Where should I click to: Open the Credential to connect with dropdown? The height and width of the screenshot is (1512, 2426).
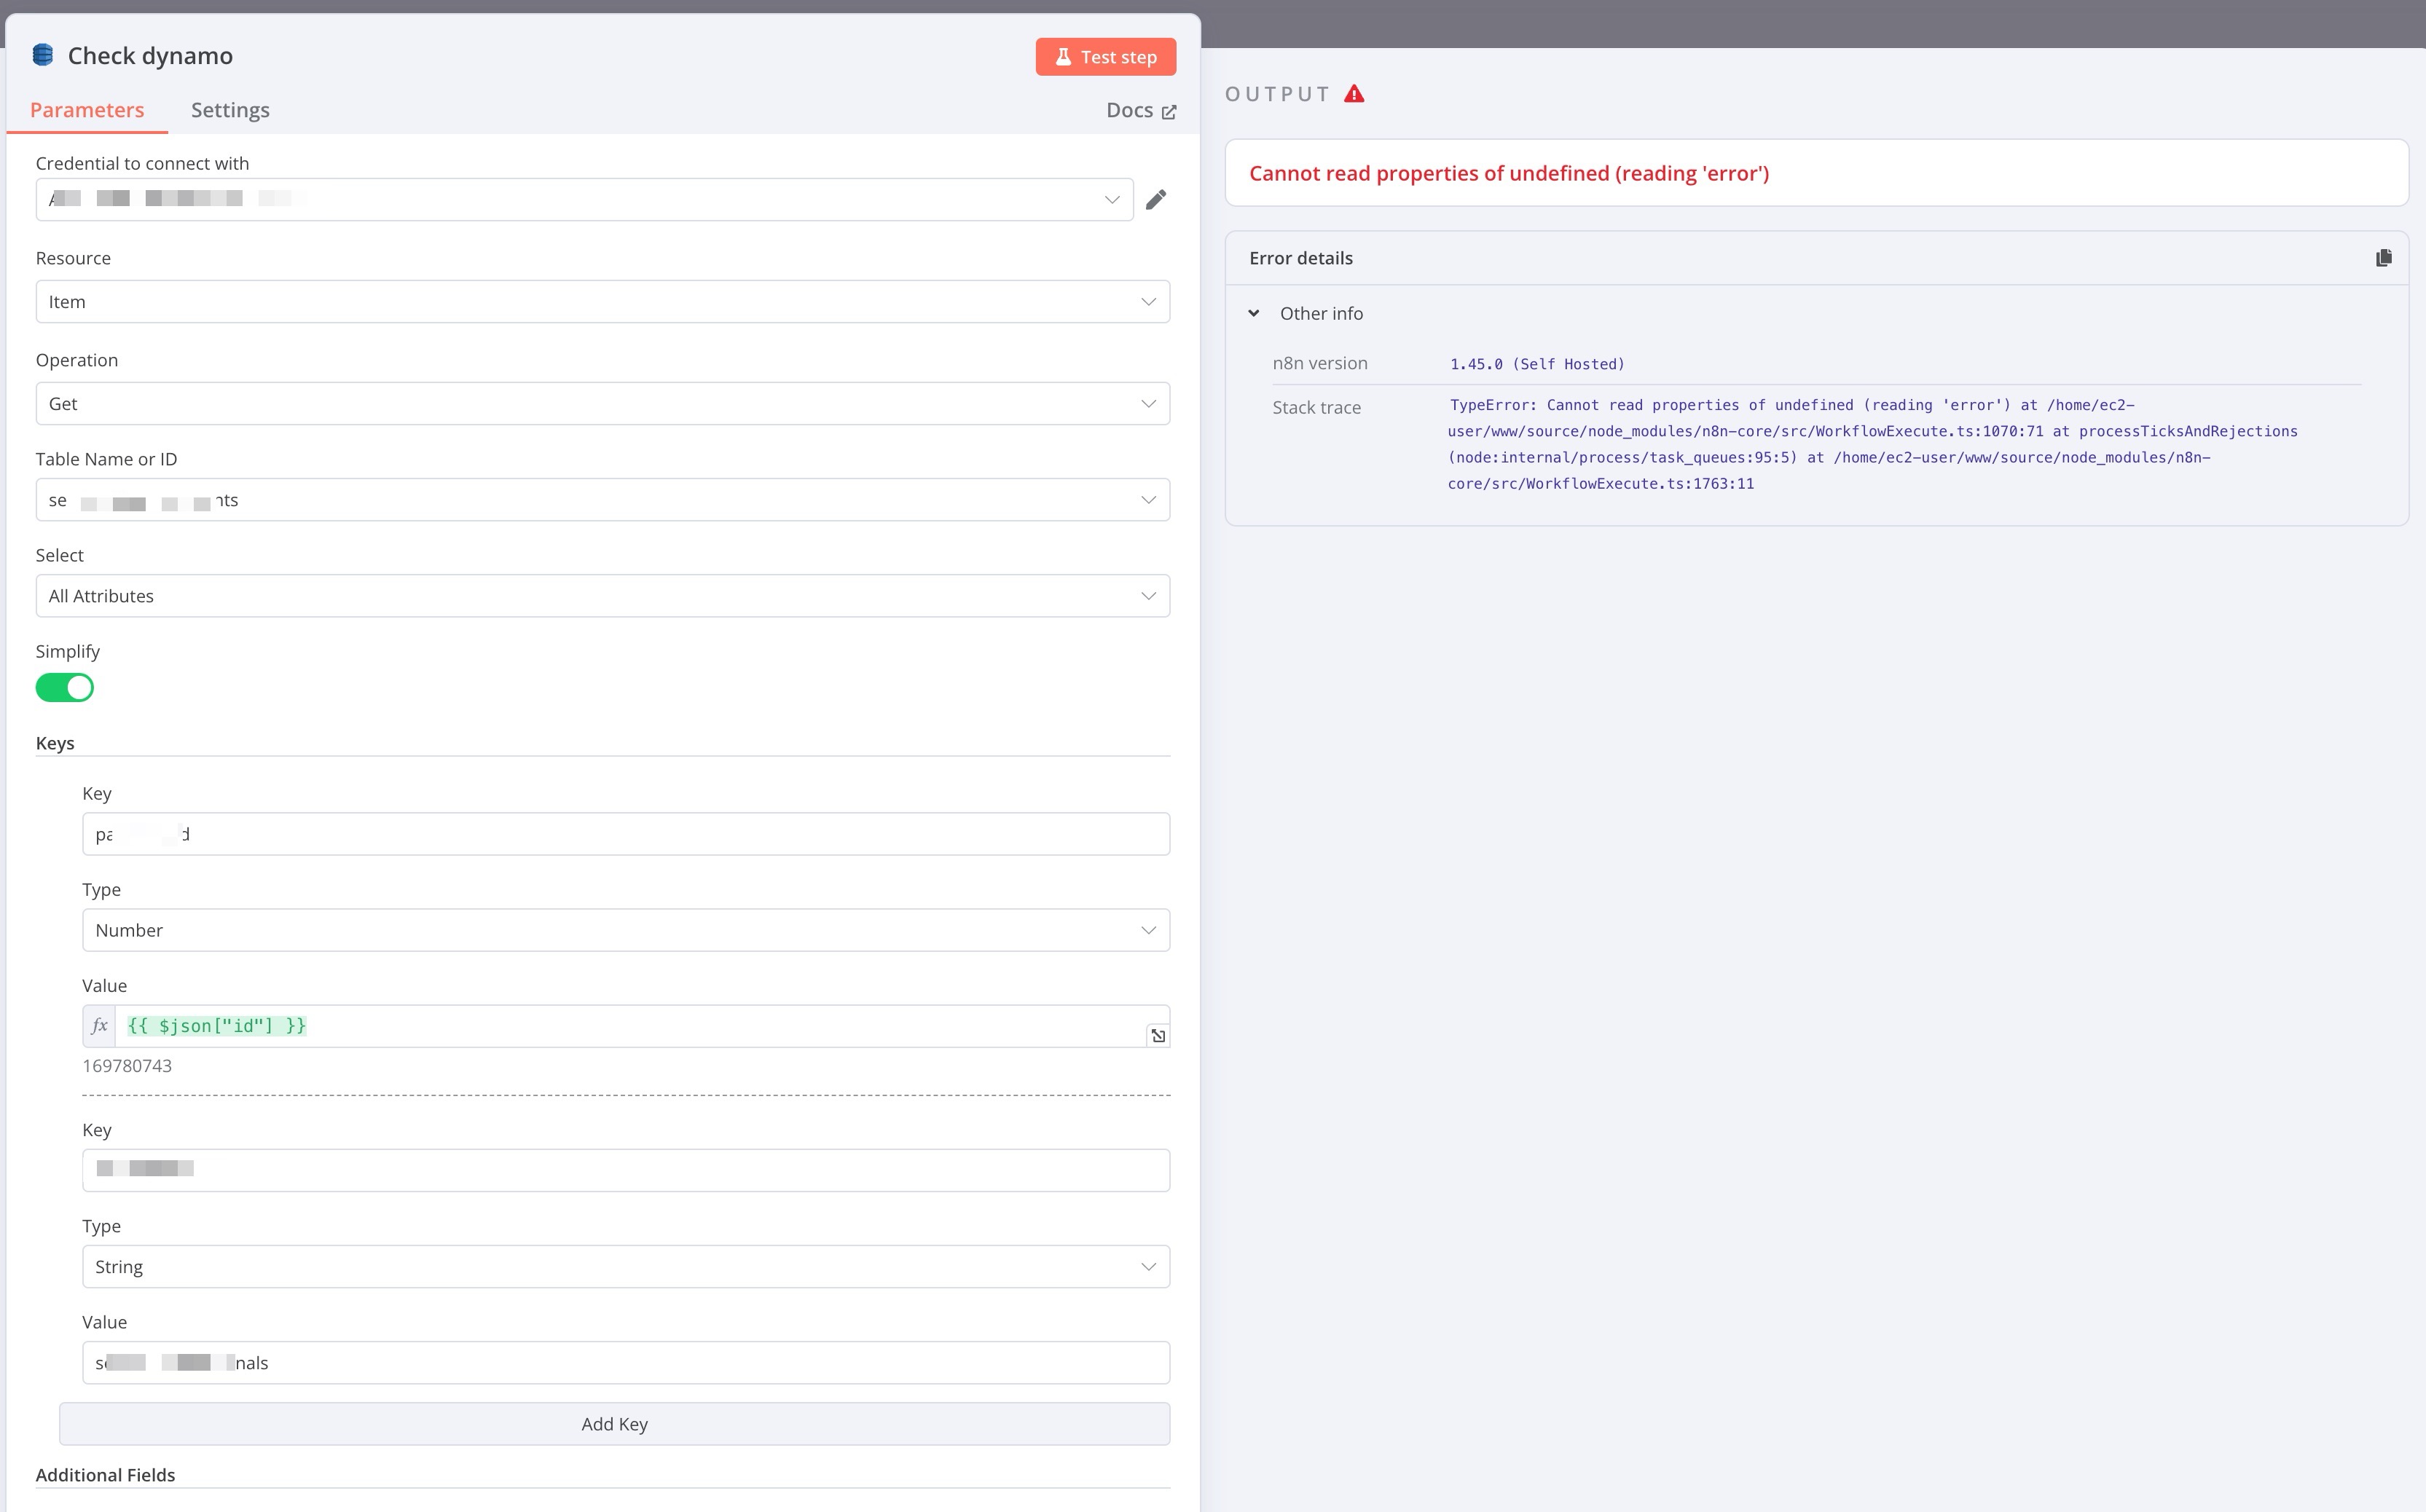pyautogui.click(x=584, y=200)
